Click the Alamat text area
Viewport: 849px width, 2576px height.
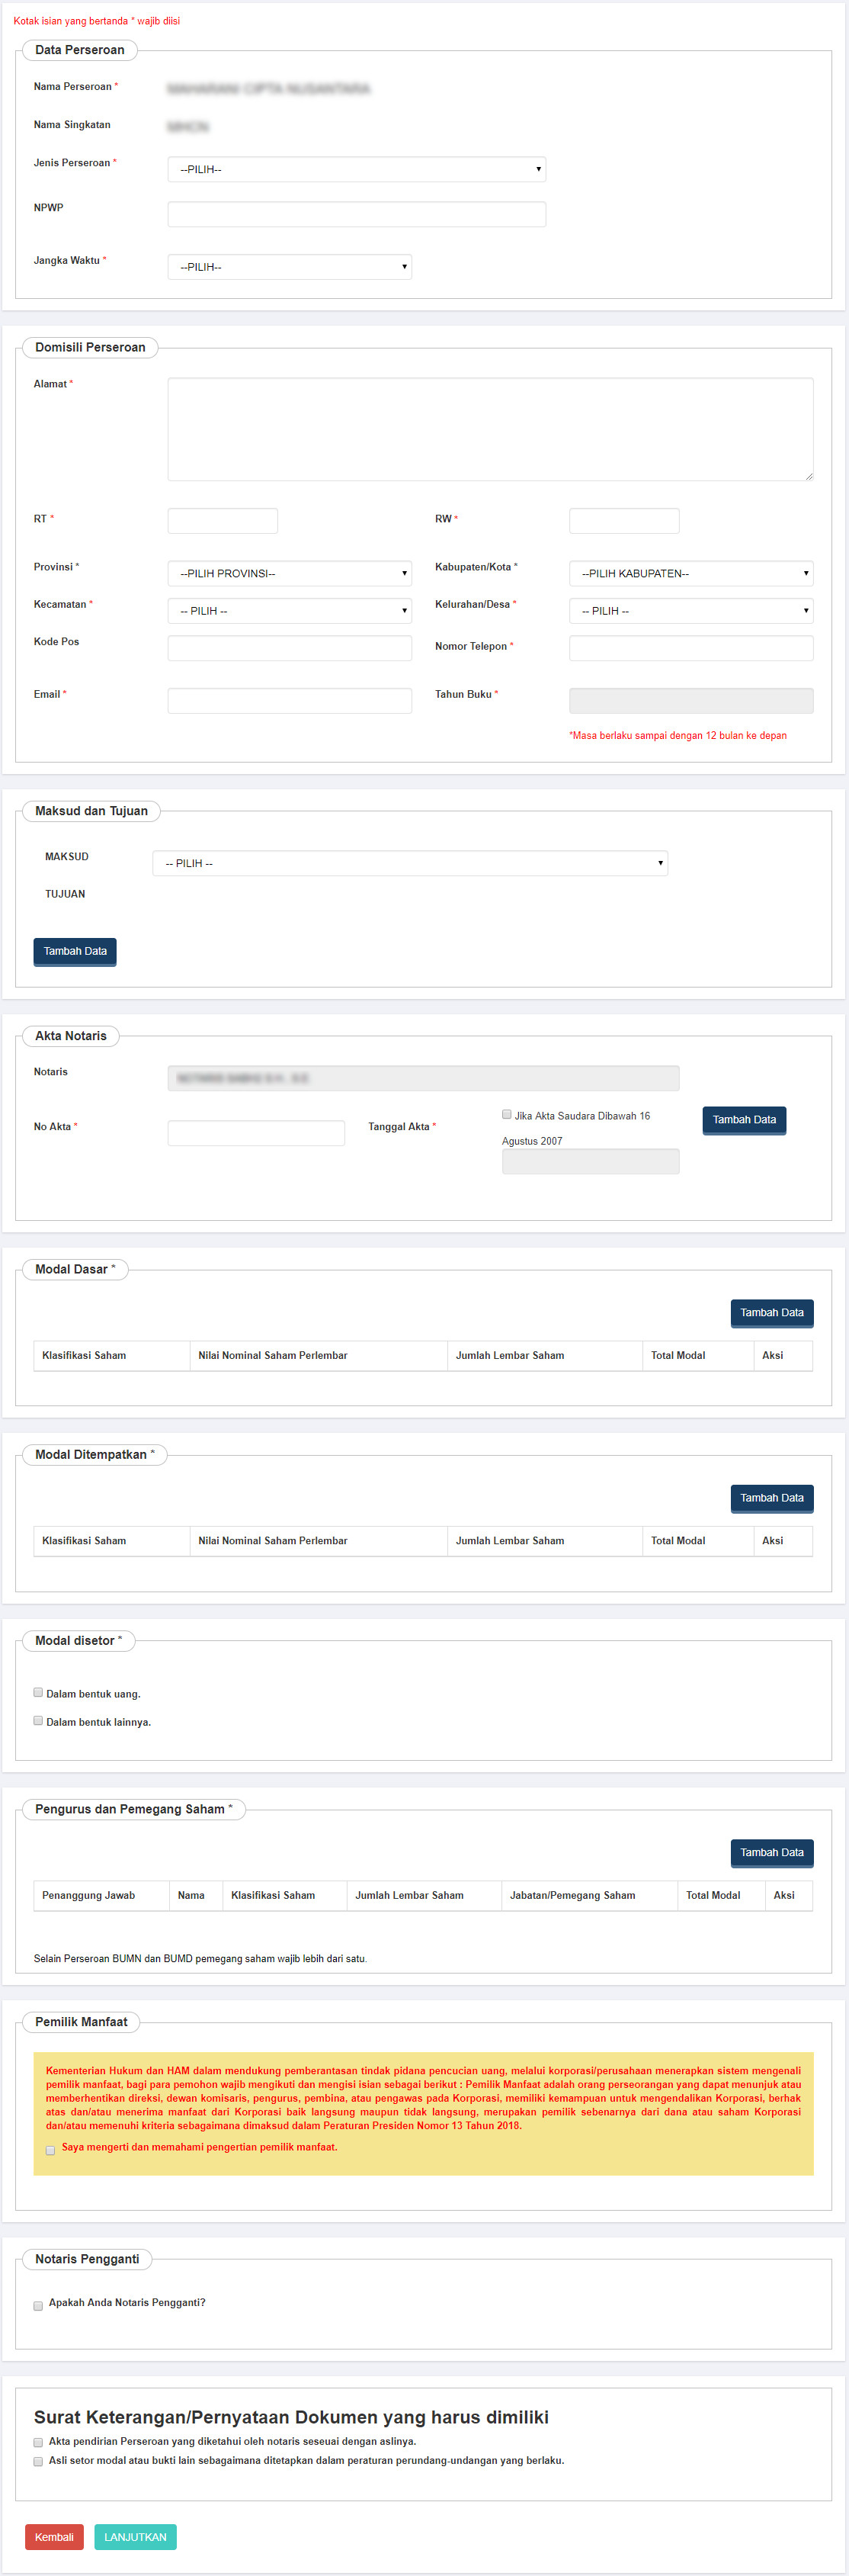click(x=489, y=429)
